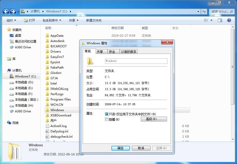The width and height of the screenshot is (237, 164).
Task: Toggle the preview pane icon
Action: 220,20
